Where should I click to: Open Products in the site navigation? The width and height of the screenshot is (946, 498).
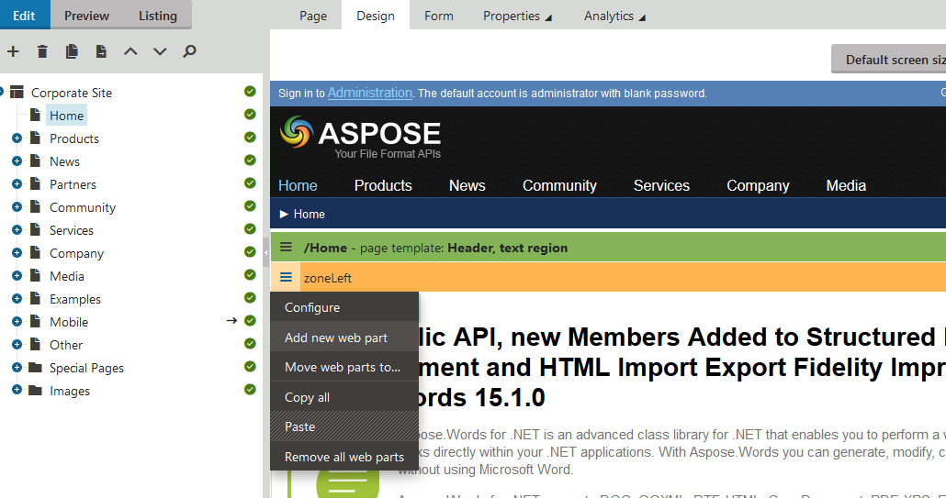click(x=383, y=185)
